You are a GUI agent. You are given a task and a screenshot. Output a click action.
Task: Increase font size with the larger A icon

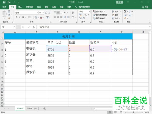pyautogui.click(x=46, y=13)
